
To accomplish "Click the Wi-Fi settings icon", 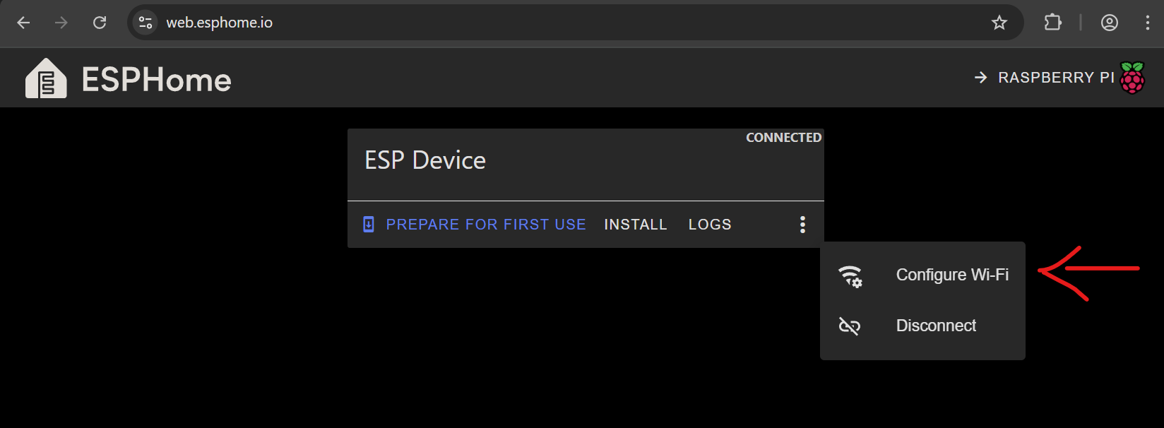I will pos(850,276).
